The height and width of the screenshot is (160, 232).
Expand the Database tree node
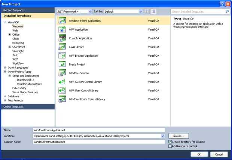[5, 96]
